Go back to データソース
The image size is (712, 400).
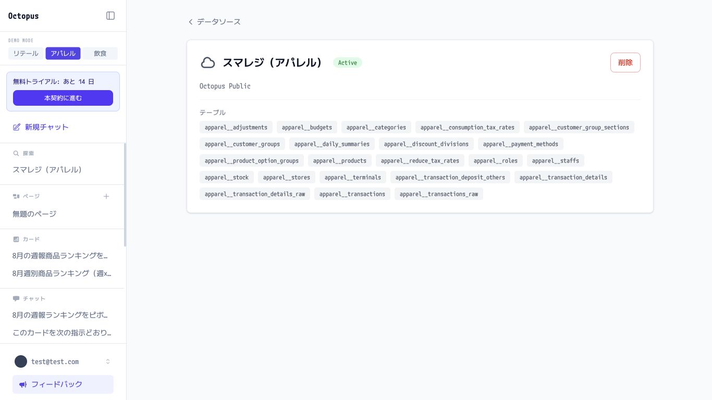tap(214, 22)
